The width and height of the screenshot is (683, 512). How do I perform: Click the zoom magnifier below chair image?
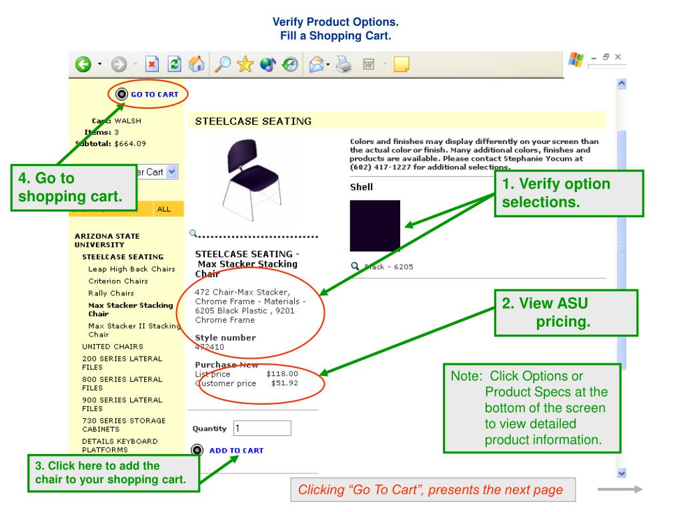pos(193,233)
